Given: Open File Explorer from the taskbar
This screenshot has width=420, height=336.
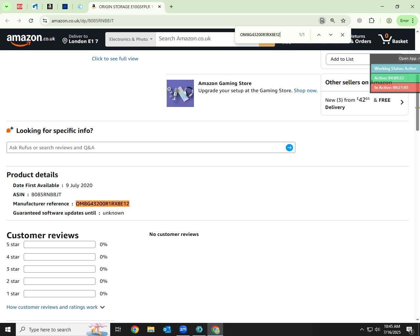Looking at the screenshot, I should (x=151, y=329).
